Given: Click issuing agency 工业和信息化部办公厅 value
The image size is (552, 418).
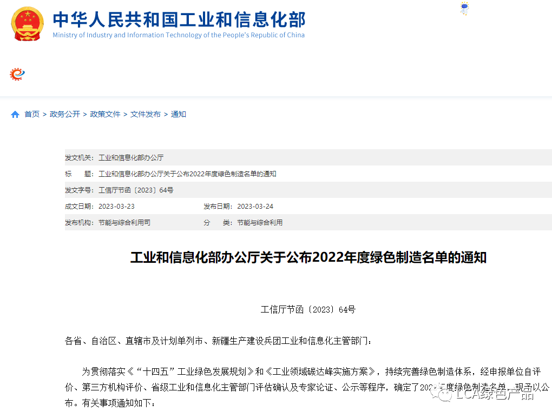Looking at the screenshot, I should coord(131,158).
